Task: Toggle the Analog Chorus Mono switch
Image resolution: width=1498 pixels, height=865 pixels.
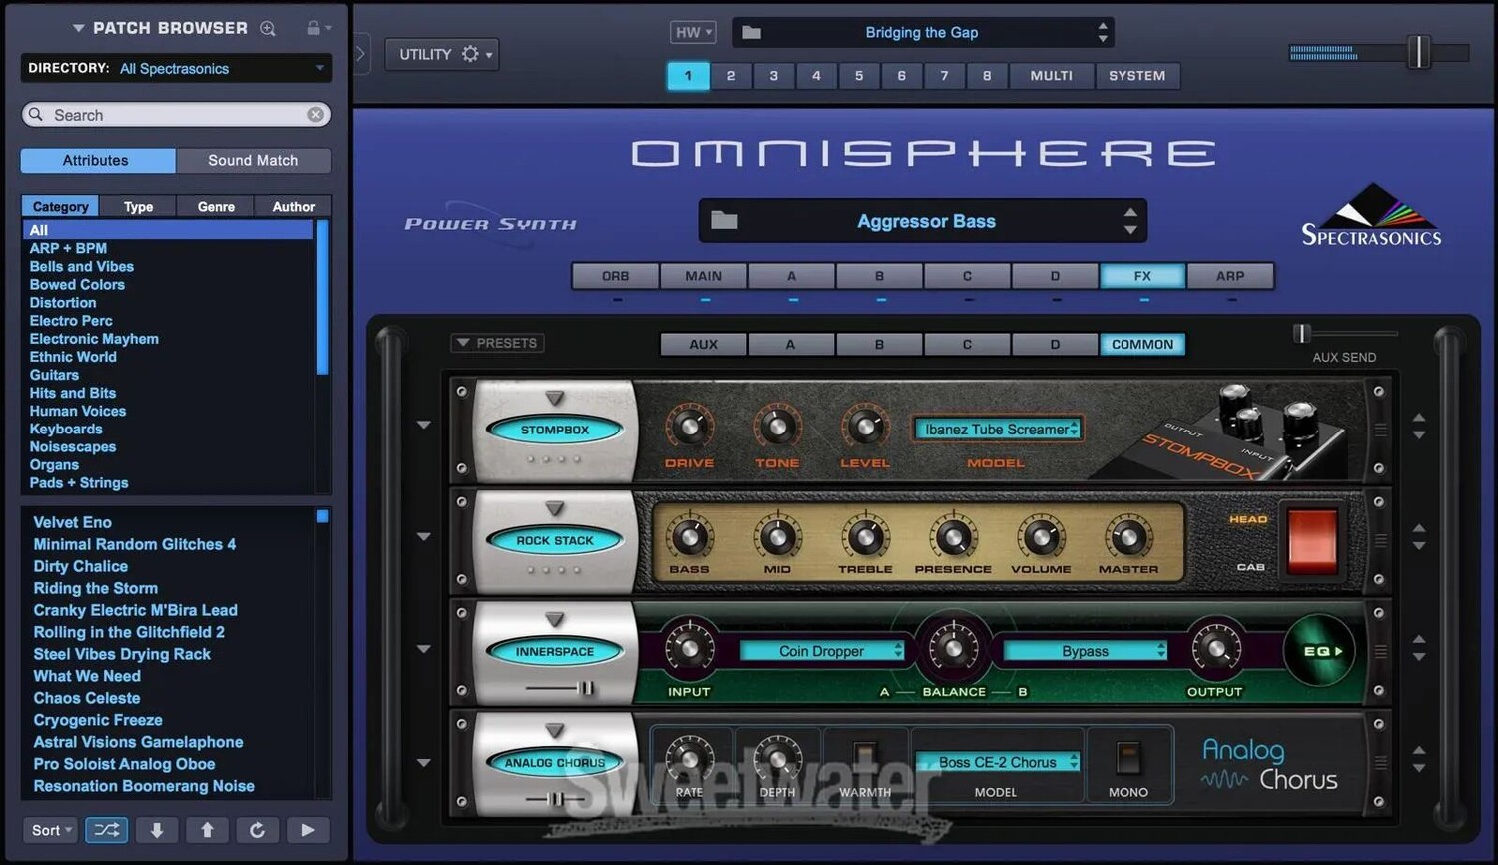Action: 1127,758
